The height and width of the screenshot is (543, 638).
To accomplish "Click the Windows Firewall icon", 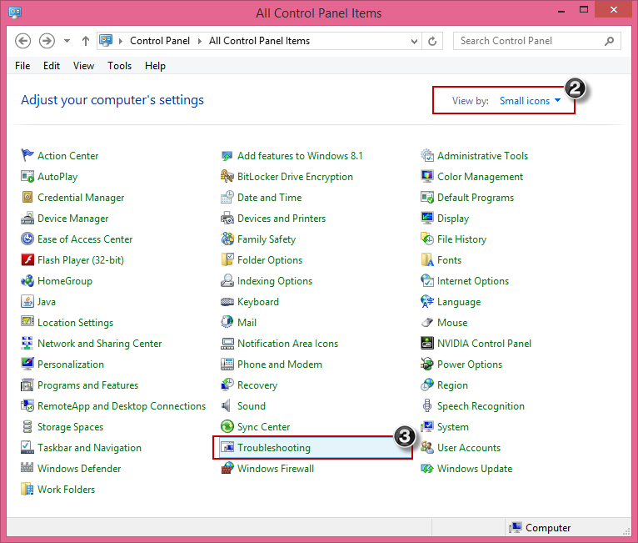I will 227,468.
